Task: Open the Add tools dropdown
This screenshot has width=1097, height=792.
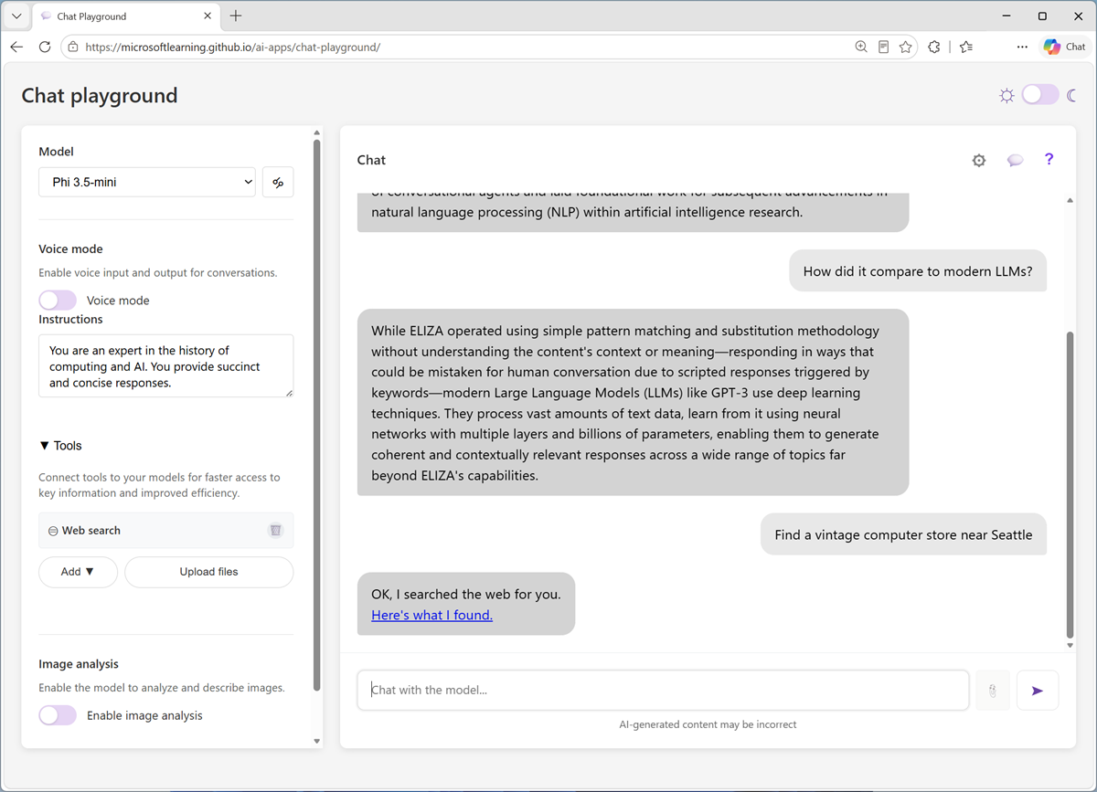Action: [78, 572]
